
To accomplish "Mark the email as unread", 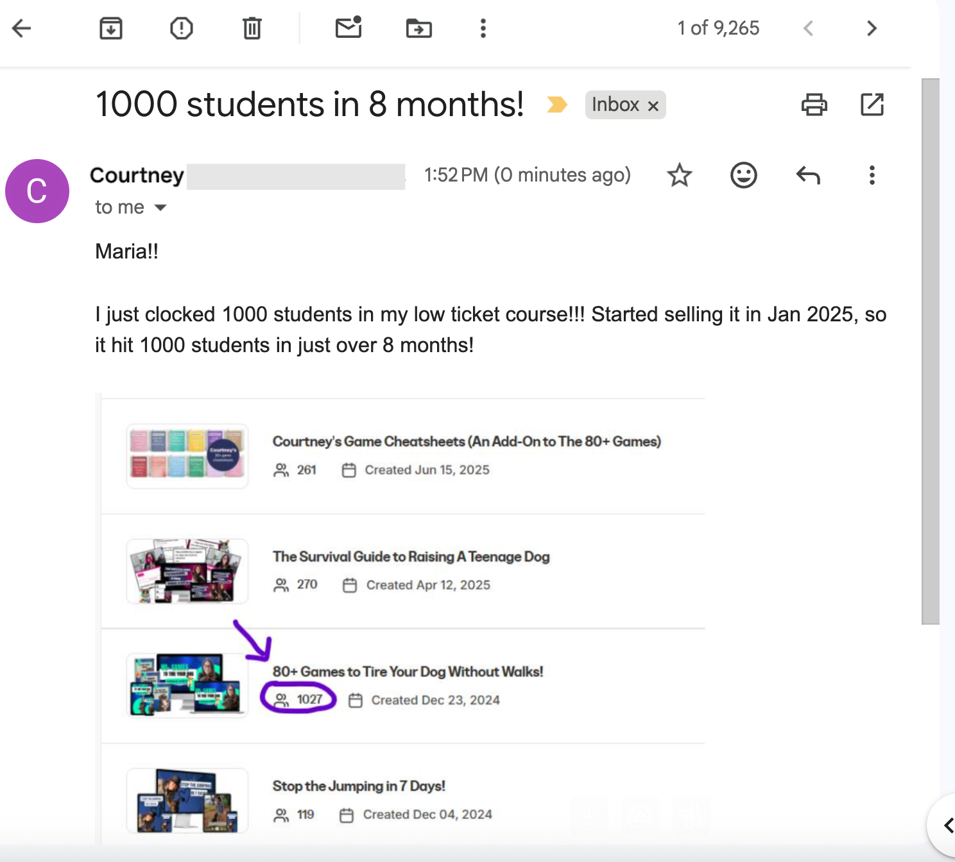I will coord(348,28).
